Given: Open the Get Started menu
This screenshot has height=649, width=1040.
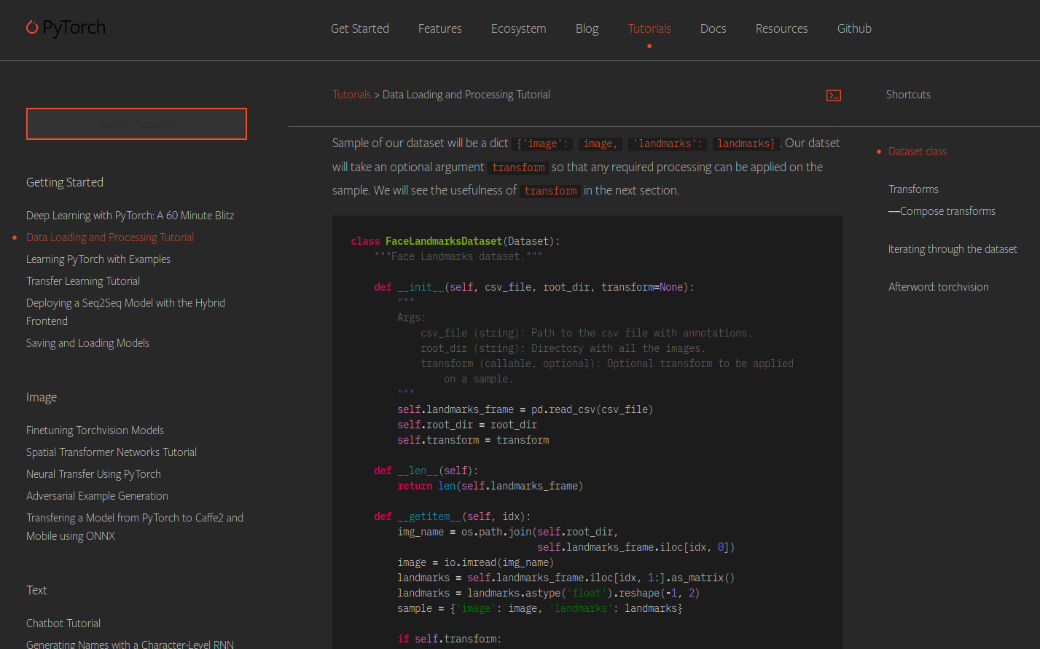Looking at the screenshot, I should click(x=360, y=28).
